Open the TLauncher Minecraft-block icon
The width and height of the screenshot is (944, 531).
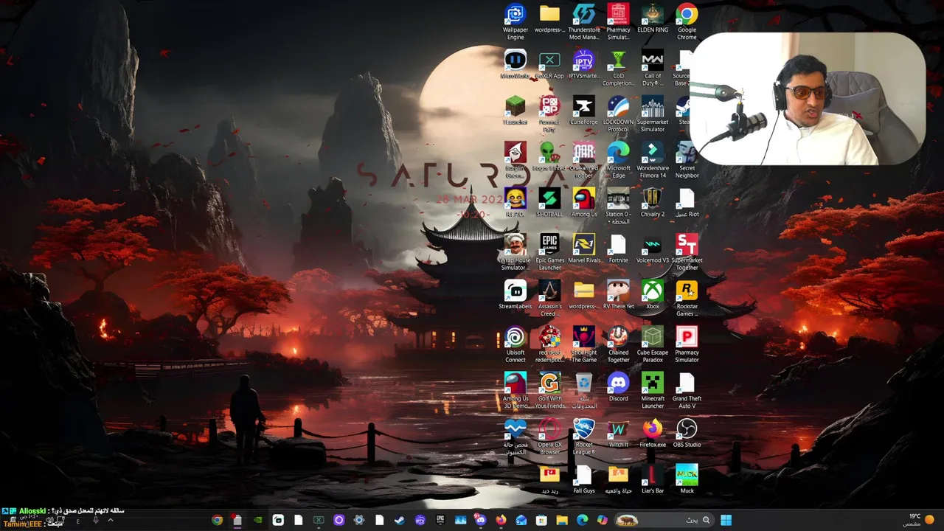click(515, 111)
